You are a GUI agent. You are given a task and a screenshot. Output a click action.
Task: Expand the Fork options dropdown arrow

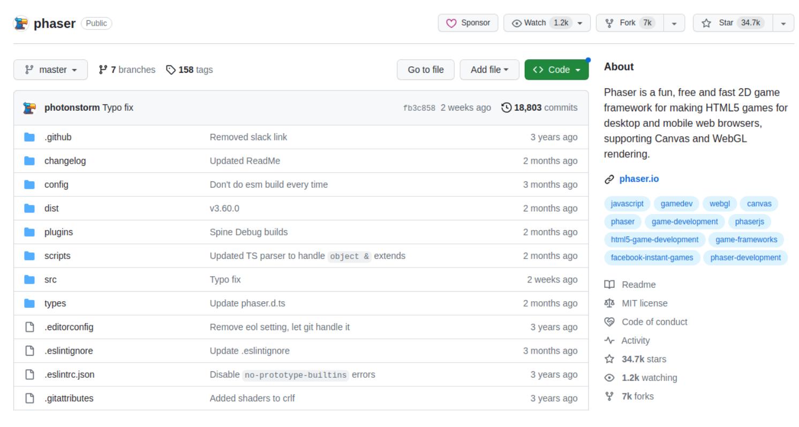coord(674,24)
